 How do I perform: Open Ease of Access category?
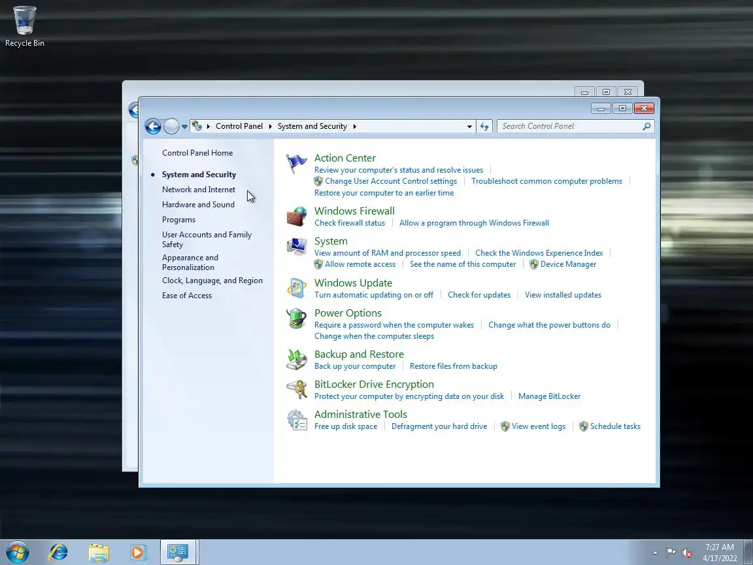click(x=187, y=296)
